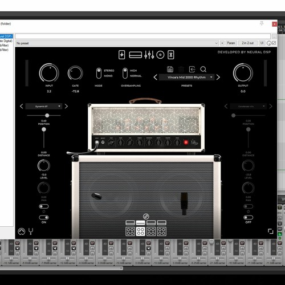Click the import preset icon
The width and height of the screenshot is (285, 285).
tap(192, 69)
